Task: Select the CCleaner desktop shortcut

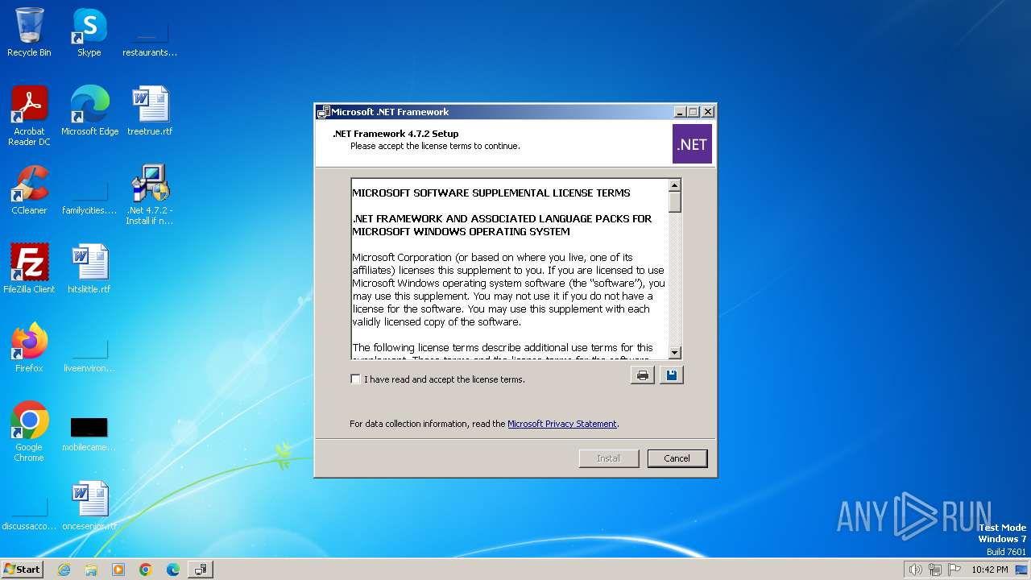Action: click(x=29, y=189)
